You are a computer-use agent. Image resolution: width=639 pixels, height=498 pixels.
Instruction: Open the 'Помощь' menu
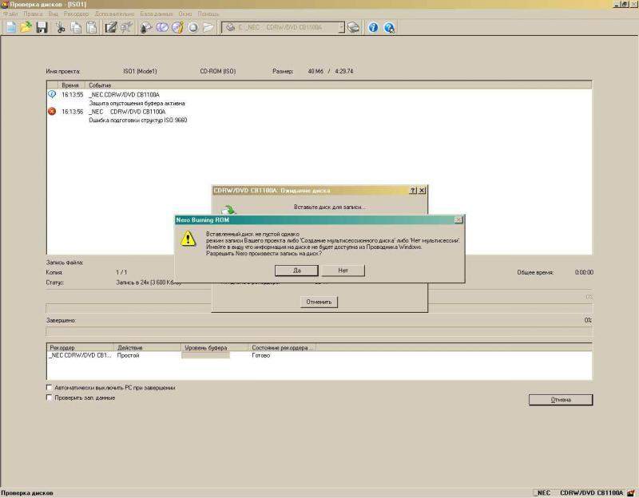208,14
